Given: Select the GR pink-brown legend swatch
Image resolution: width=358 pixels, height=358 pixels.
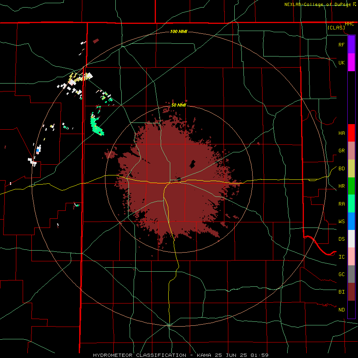Looking at the screenshot, I should click(351, 151).
